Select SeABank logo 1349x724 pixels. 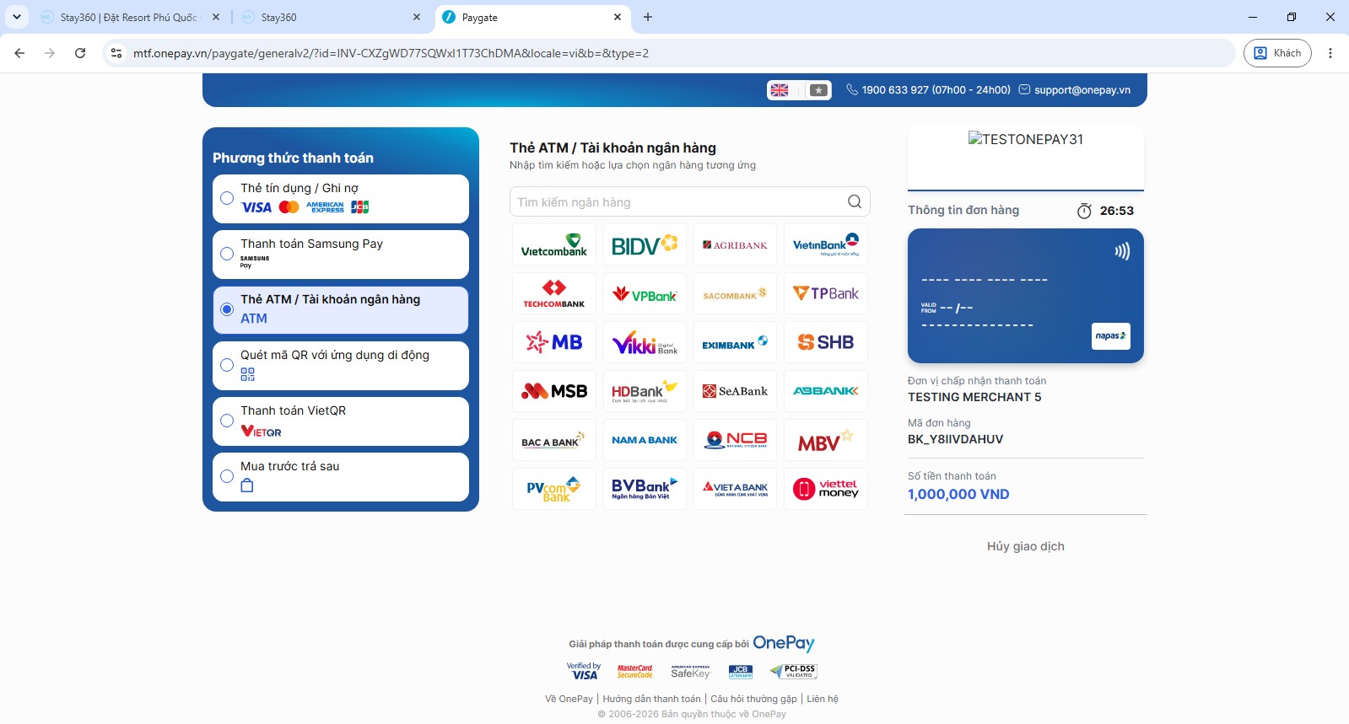click(x=736, y=391)
